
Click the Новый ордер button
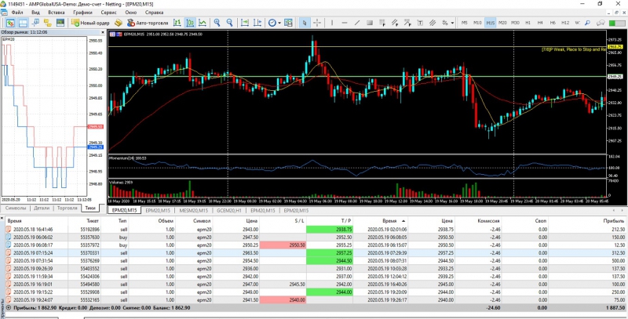tap(90, 23)
